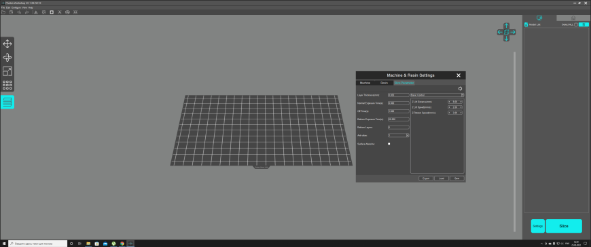
Task: Click the cyan Slice button
Action: pyautogui.click(x=564, y=226)
